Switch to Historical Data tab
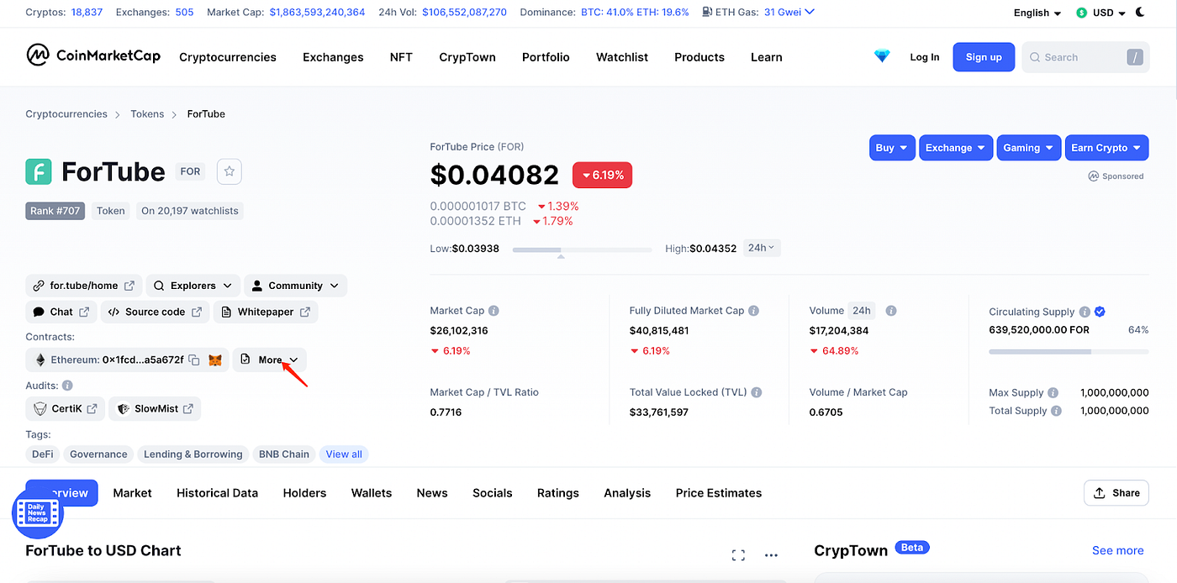 coord(217,493)
